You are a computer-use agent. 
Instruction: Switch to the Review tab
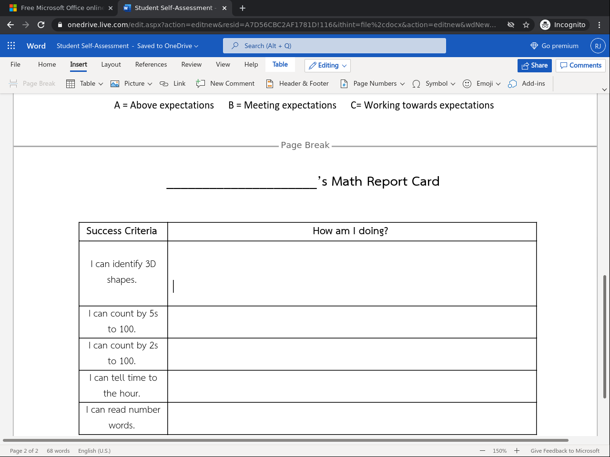coord(192,65)
